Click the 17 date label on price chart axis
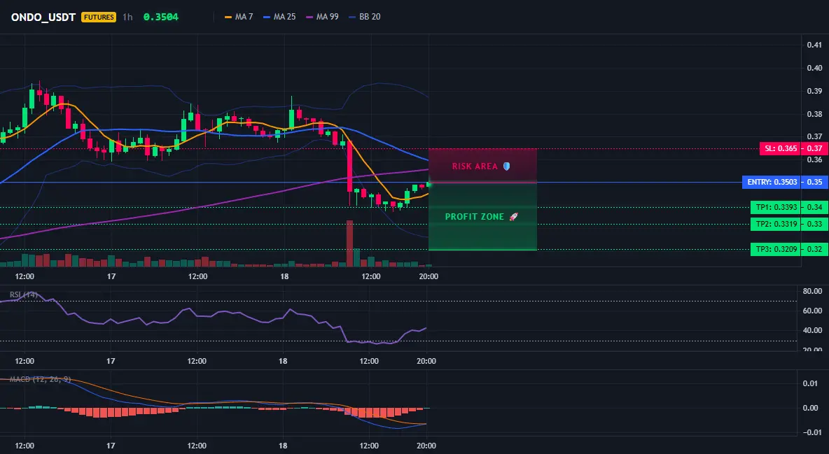The height and width of the screenshot is (454, 829). coord(111,276)
